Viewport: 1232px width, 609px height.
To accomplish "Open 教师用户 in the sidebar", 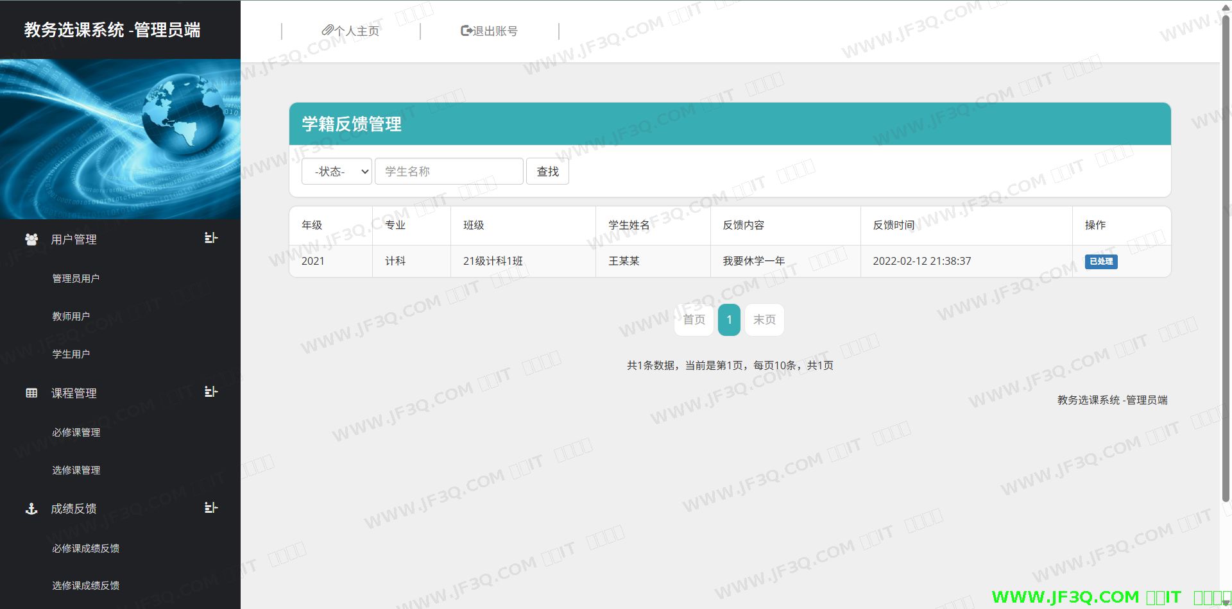I will point(71,316).
